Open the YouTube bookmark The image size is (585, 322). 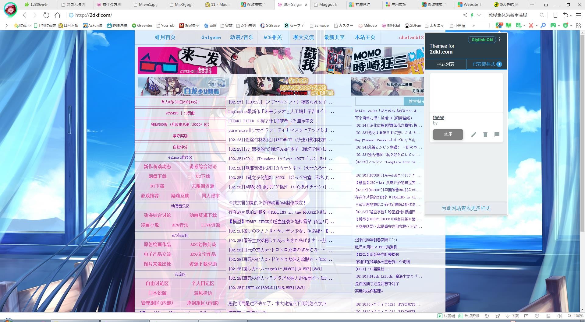(x=165, y=26)
